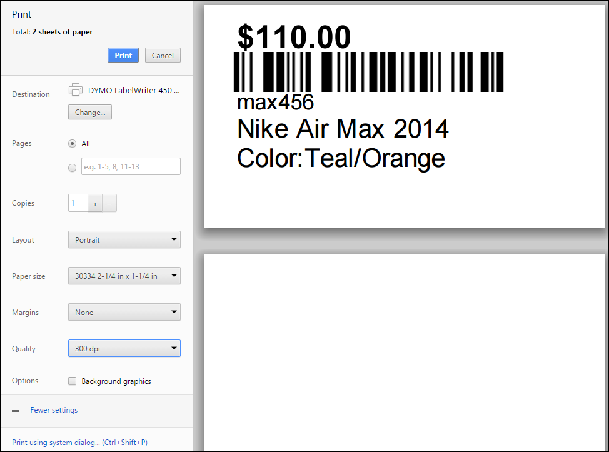Select the All pages radio button
The width and height of the screenshot is (609, 452).
[x=73, y=144]
